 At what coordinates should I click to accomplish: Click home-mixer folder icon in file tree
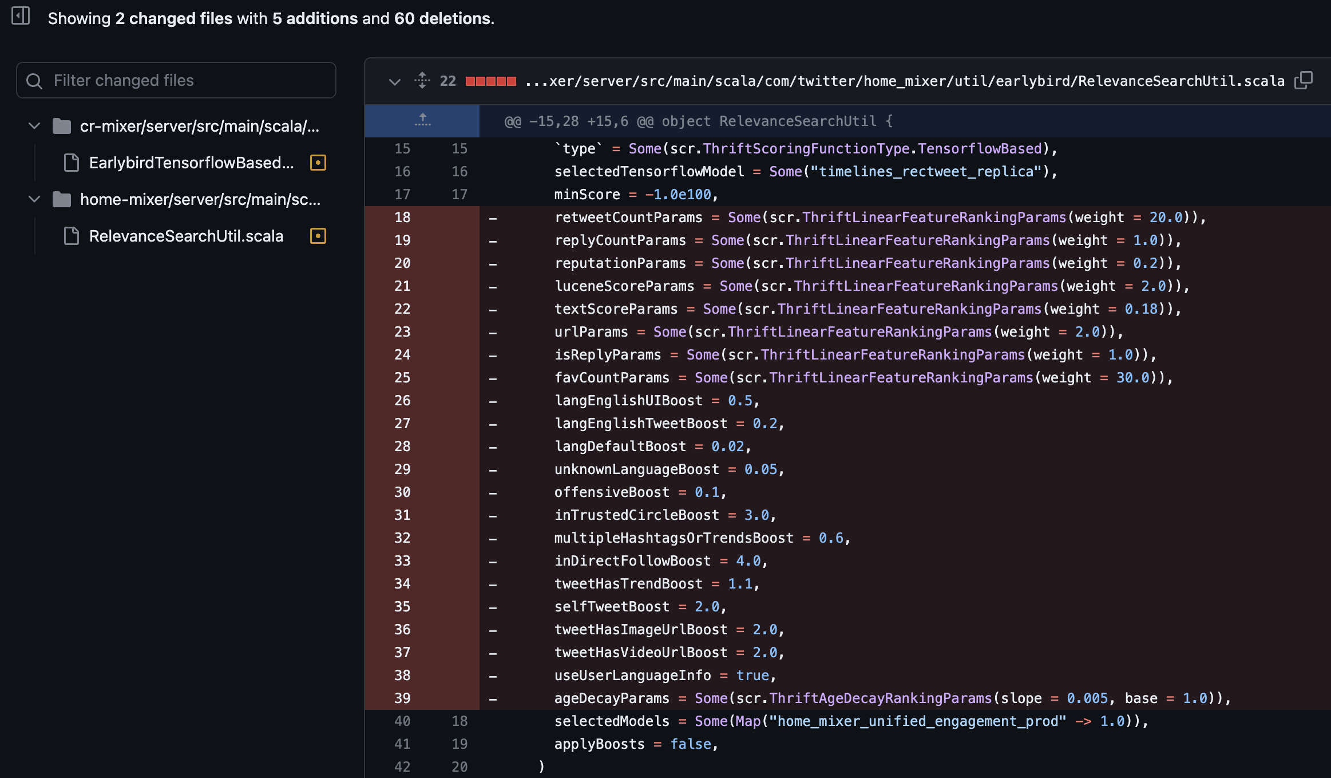click(x=61, y=199)
